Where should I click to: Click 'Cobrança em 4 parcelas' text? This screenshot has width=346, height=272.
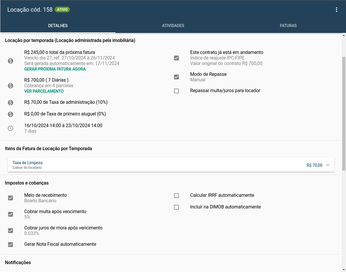tap(49, 86)
